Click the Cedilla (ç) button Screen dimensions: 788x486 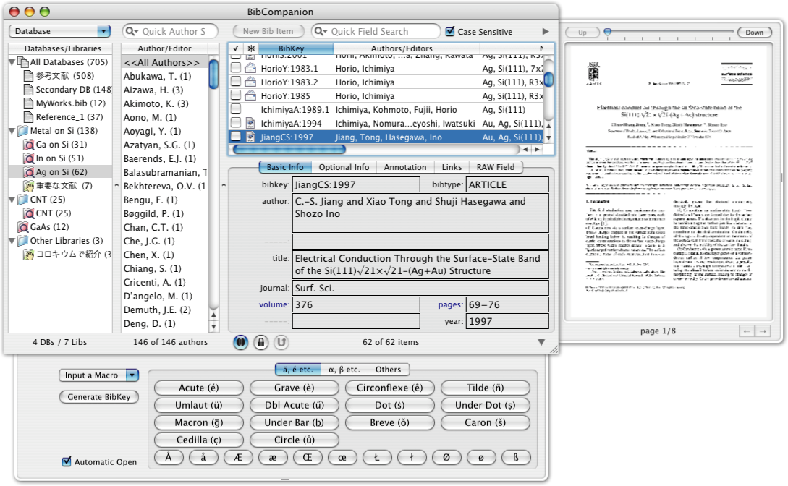click(198, 440)
